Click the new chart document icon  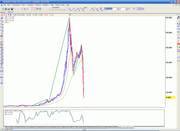(x=3, y=9)
